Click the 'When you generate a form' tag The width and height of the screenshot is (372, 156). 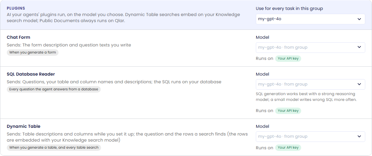pos(33,53)
